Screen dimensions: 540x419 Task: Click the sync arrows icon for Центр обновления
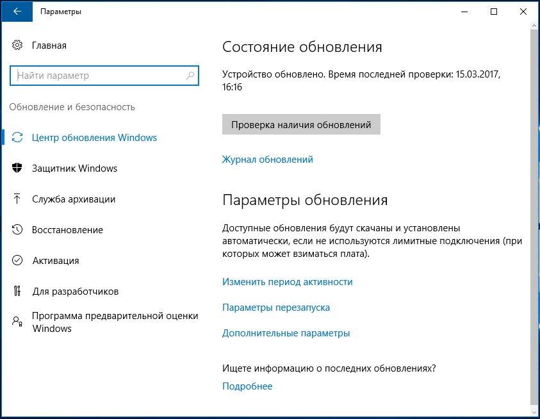click(x=17, y=138)
